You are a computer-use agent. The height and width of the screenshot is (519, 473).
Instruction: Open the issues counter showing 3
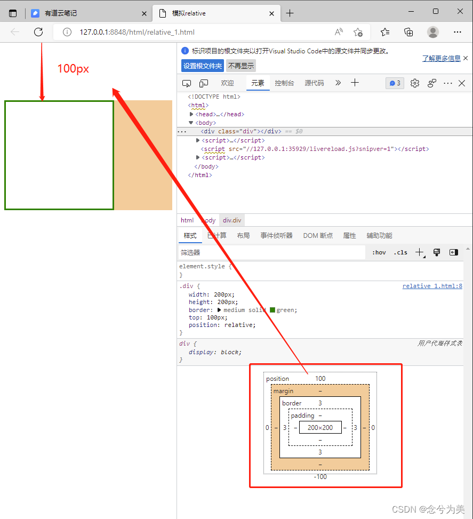click(x=395, y=83)
